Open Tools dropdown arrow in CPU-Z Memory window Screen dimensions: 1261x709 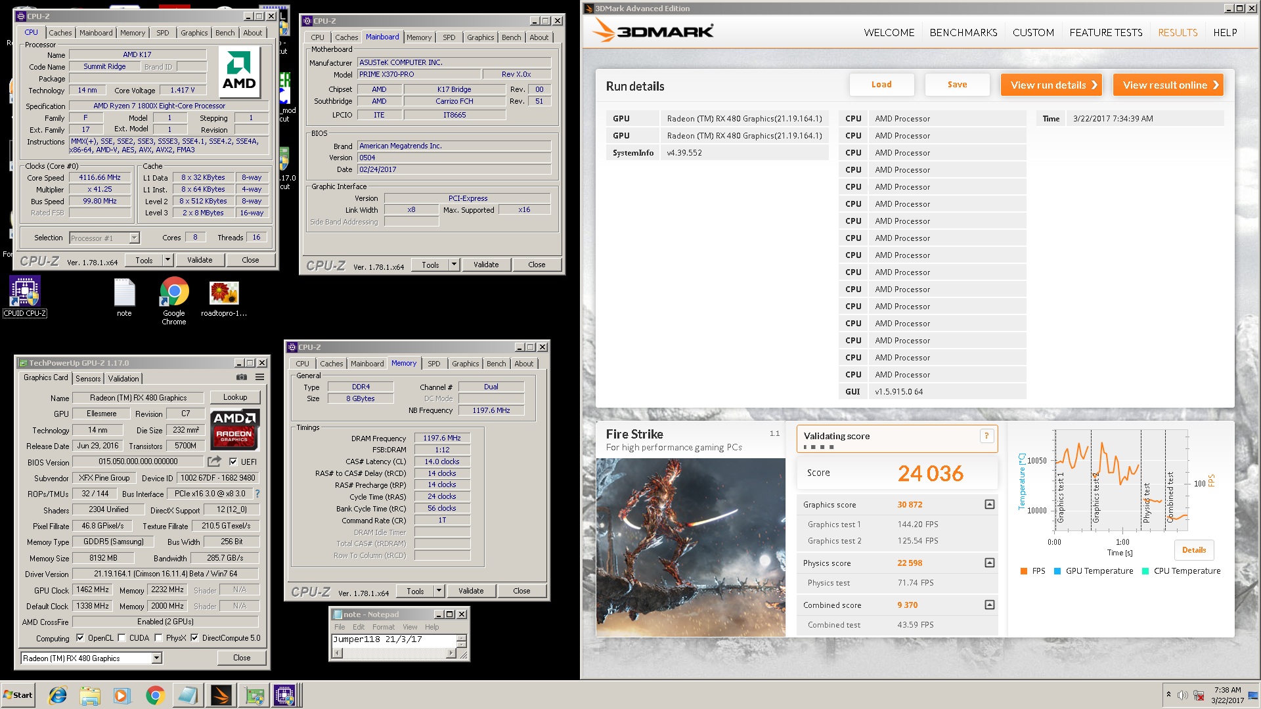coord(439,591)
